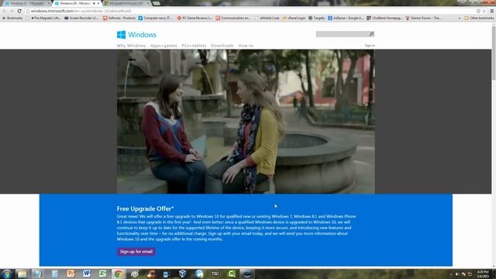Click the Chrome taskbar icon
Viewport: 496px width, 279px height.
[x=119, y=274]
